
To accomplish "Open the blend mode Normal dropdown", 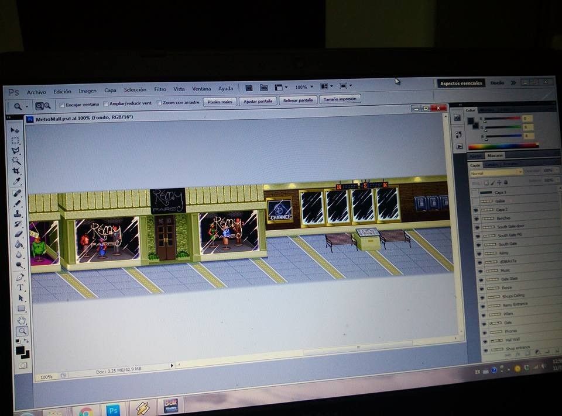I will click(x=496, y=173).
